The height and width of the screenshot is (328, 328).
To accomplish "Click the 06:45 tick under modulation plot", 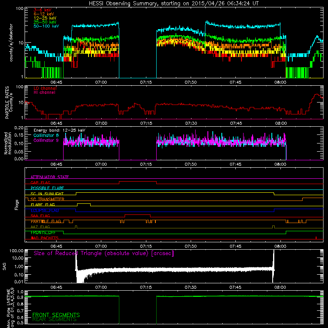I will pyautogui.click(x=56, y=164).
